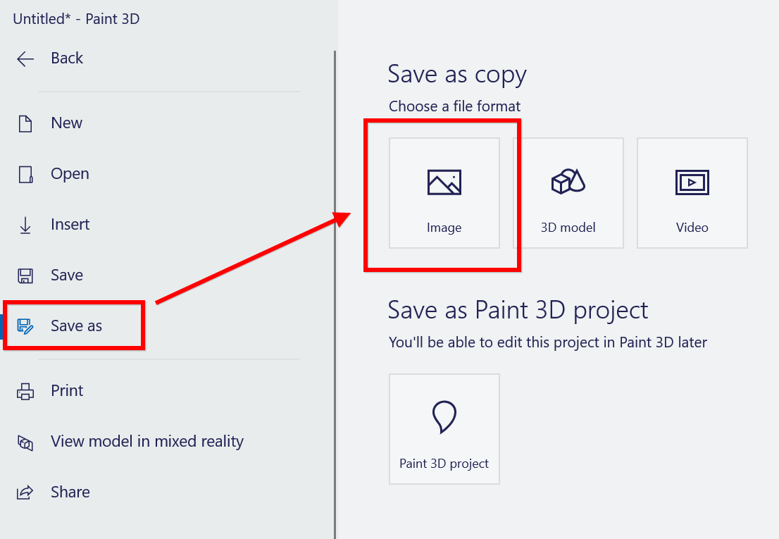Open the "Print" menu entry text

(x=67, y=391)
